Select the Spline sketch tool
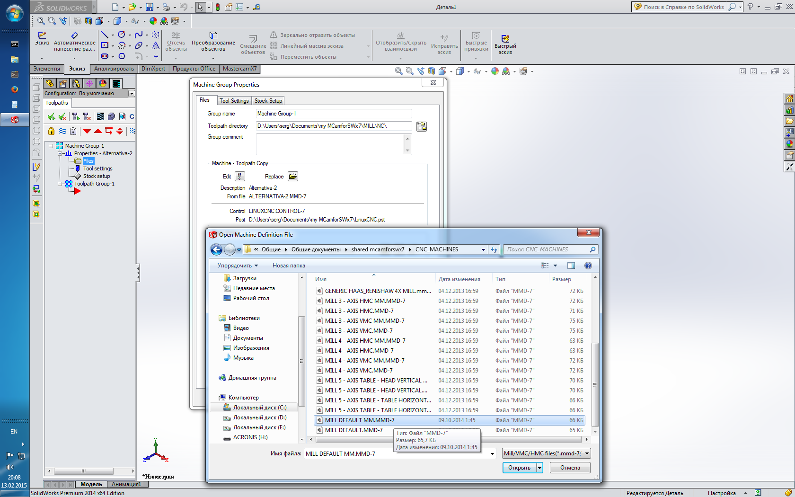 [x=139, y=35]
